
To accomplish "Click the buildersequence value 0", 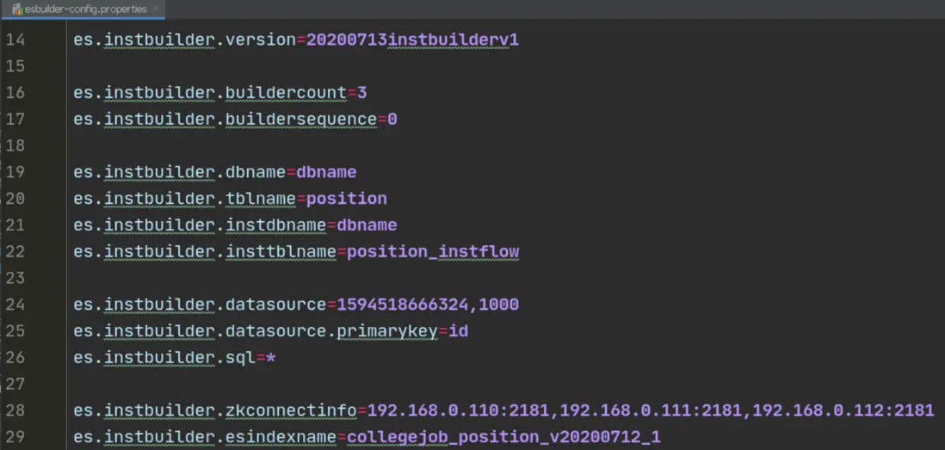I will tap(392, 119).
